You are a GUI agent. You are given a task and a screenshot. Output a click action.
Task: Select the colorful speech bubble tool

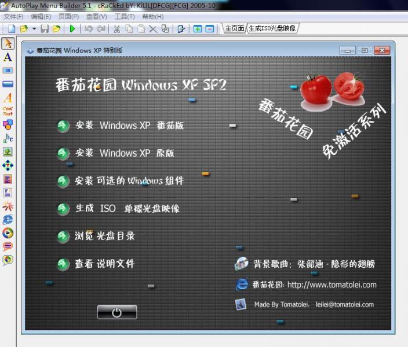pos(8,260)
